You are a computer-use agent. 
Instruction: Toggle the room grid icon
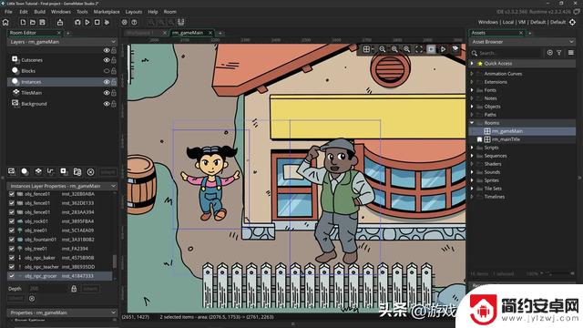(366, 49)
